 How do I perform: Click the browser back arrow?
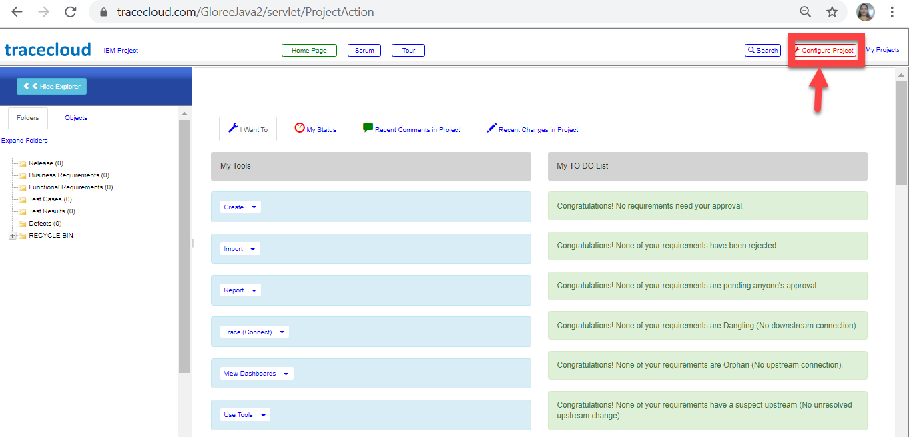[17, 12]
